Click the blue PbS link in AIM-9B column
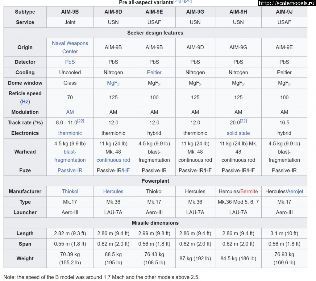316x281 pixels. coord(70,62)
